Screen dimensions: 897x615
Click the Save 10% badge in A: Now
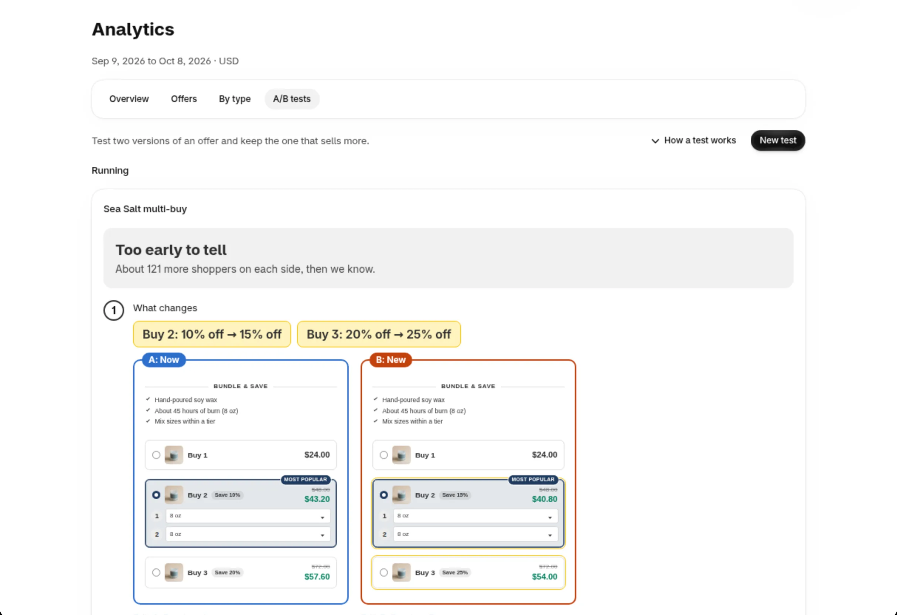(x=227, y=495)
